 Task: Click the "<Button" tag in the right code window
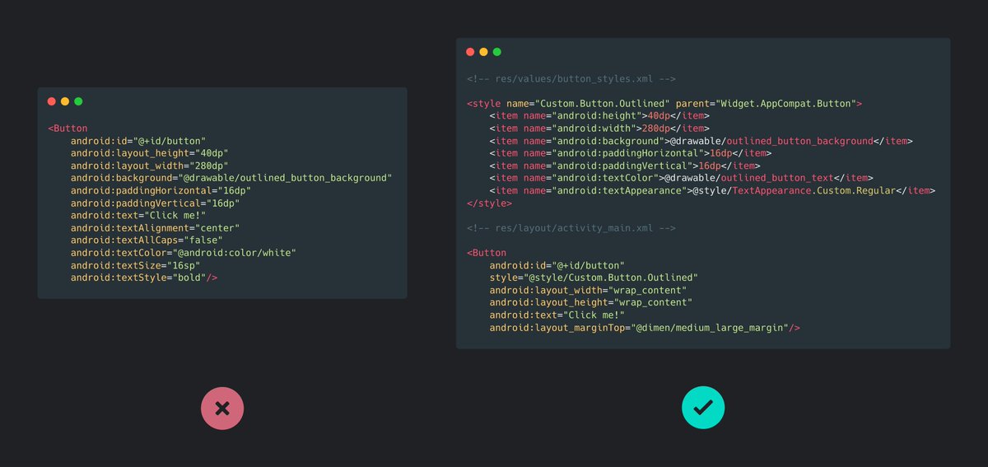point(487,253)
